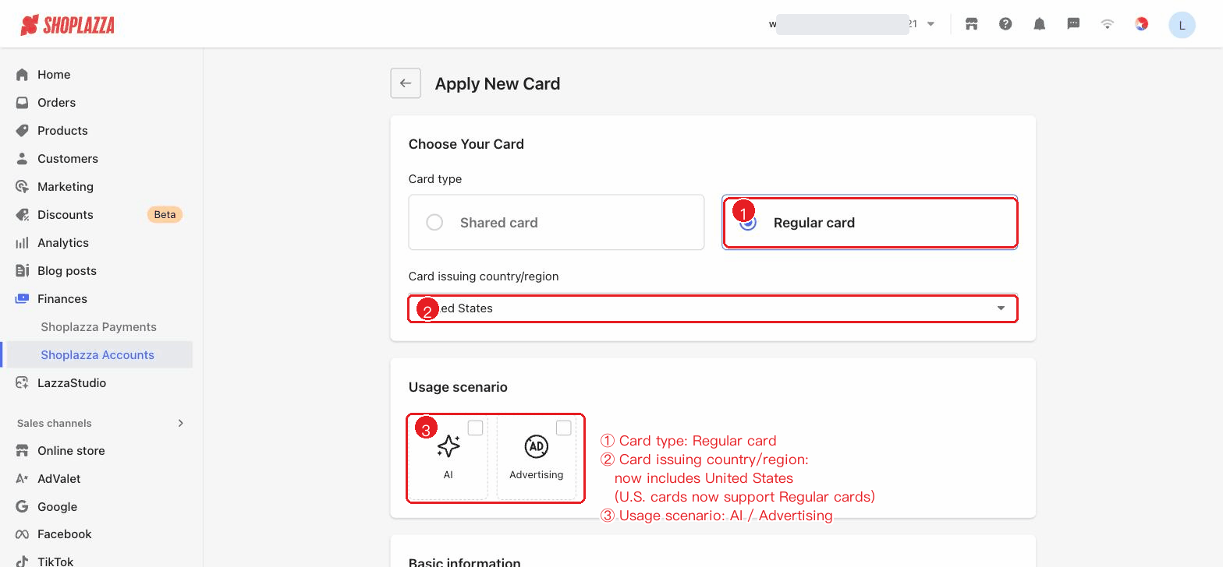Open the LazzaStudio sidebar link
Viewport: 1223px width, 567px height.
[x=72, y=383]
